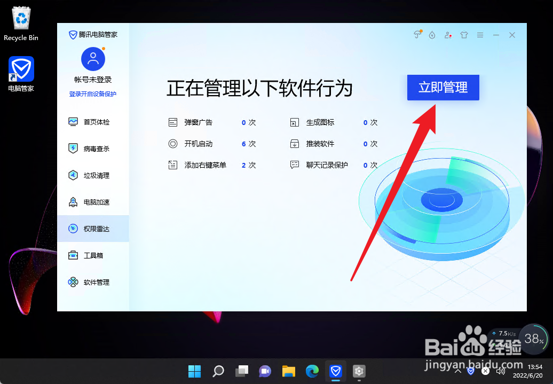Open 电脑加速 sidebar entry

93,202
